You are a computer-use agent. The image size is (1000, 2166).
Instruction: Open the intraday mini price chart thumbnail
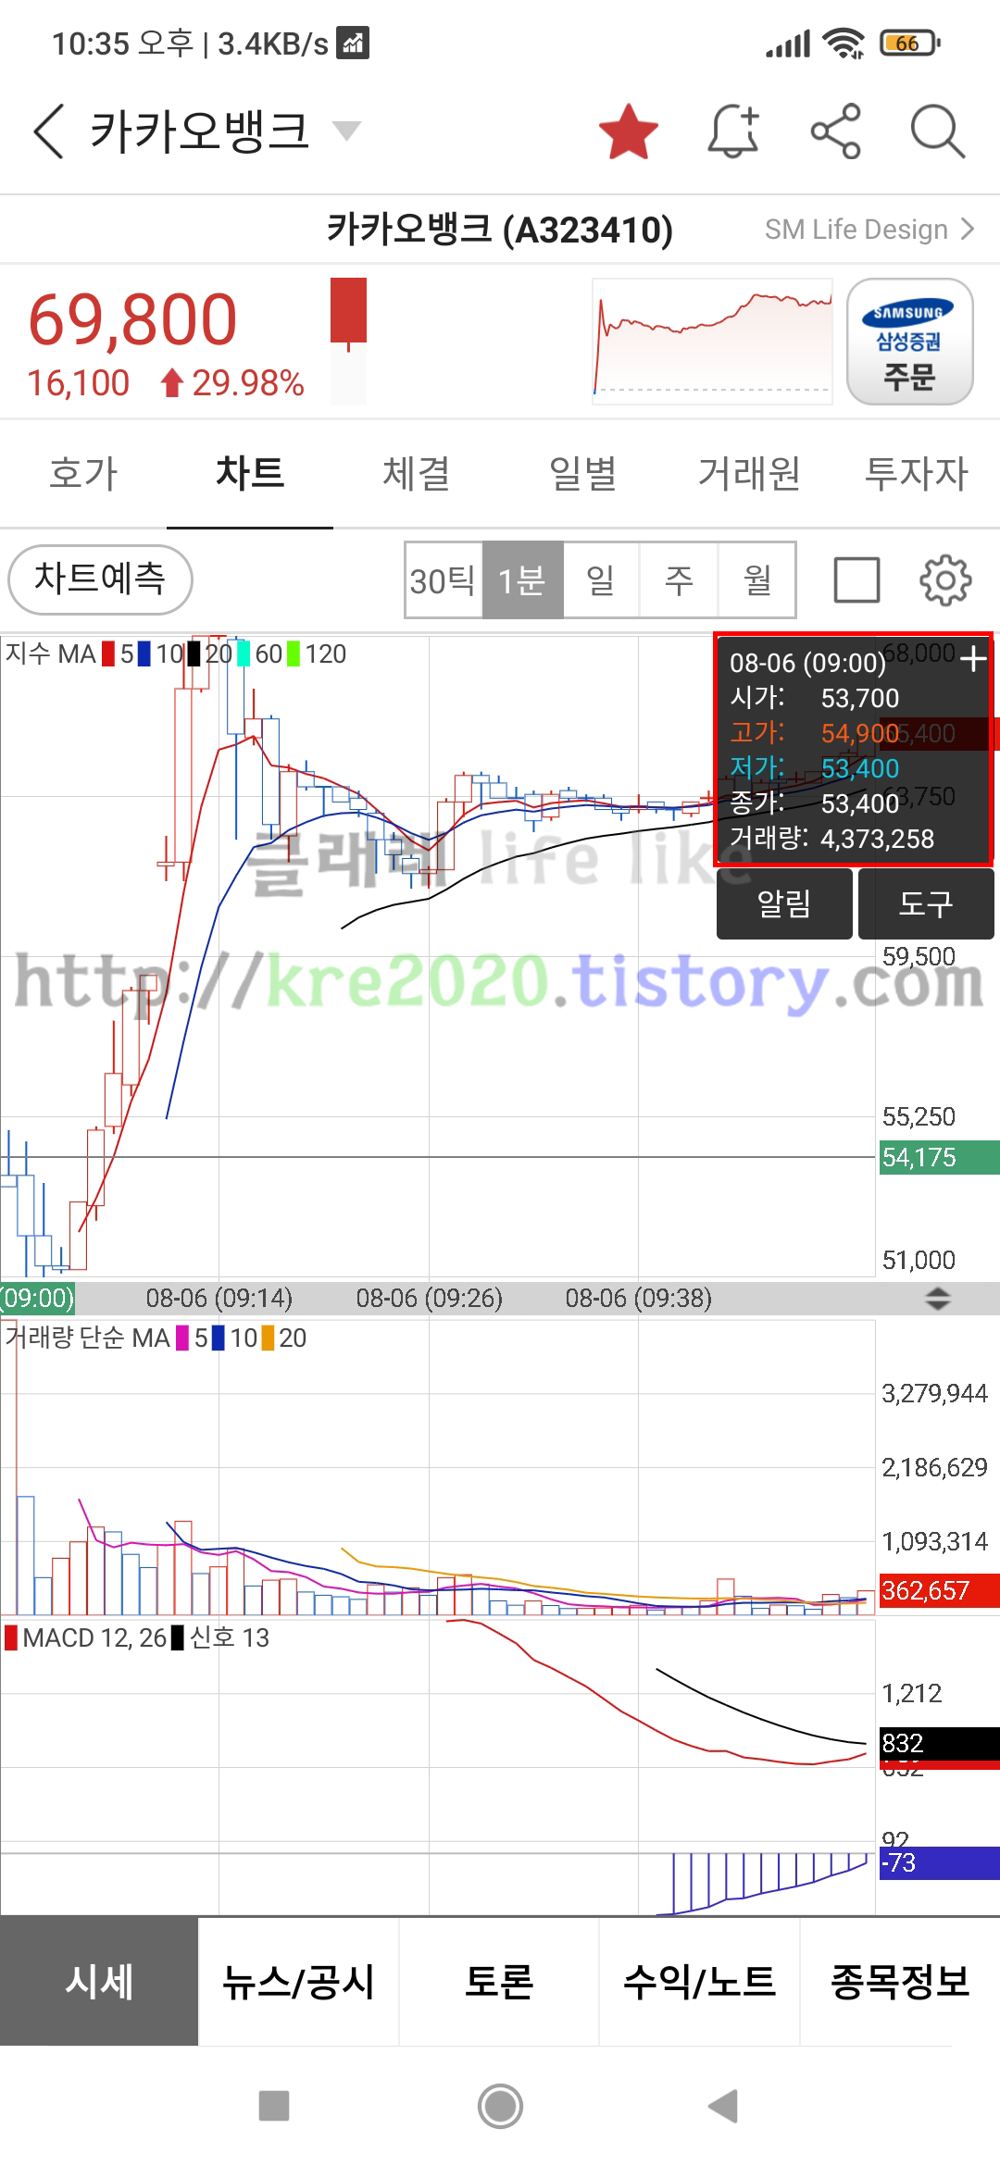(712, 342)
